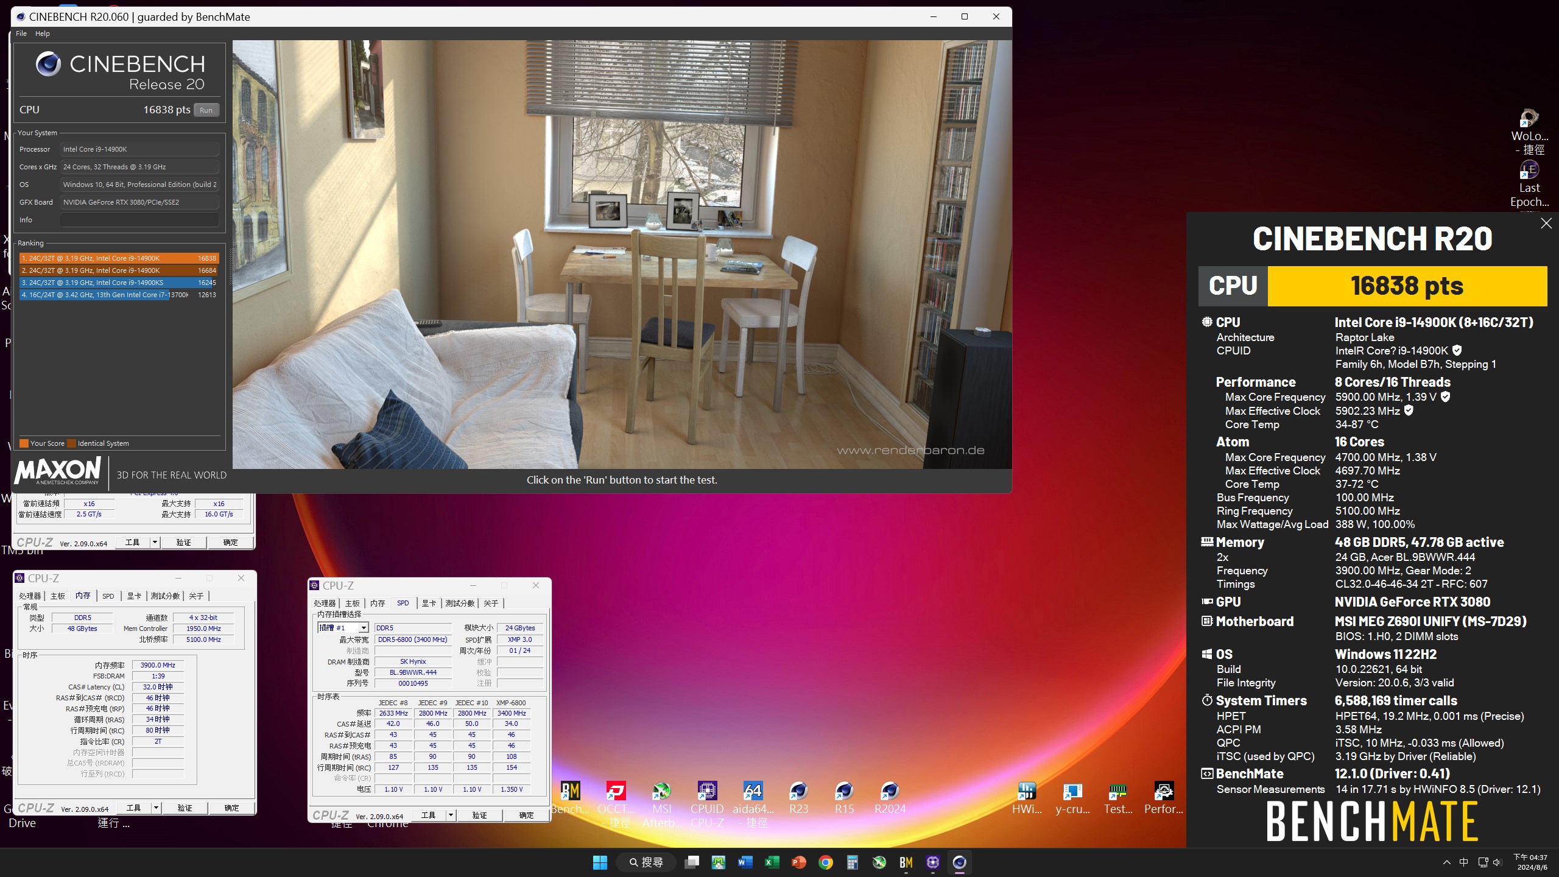Click 确定 button in the partially hidden CPU-Z window
1559x877 pixels.
230,542
